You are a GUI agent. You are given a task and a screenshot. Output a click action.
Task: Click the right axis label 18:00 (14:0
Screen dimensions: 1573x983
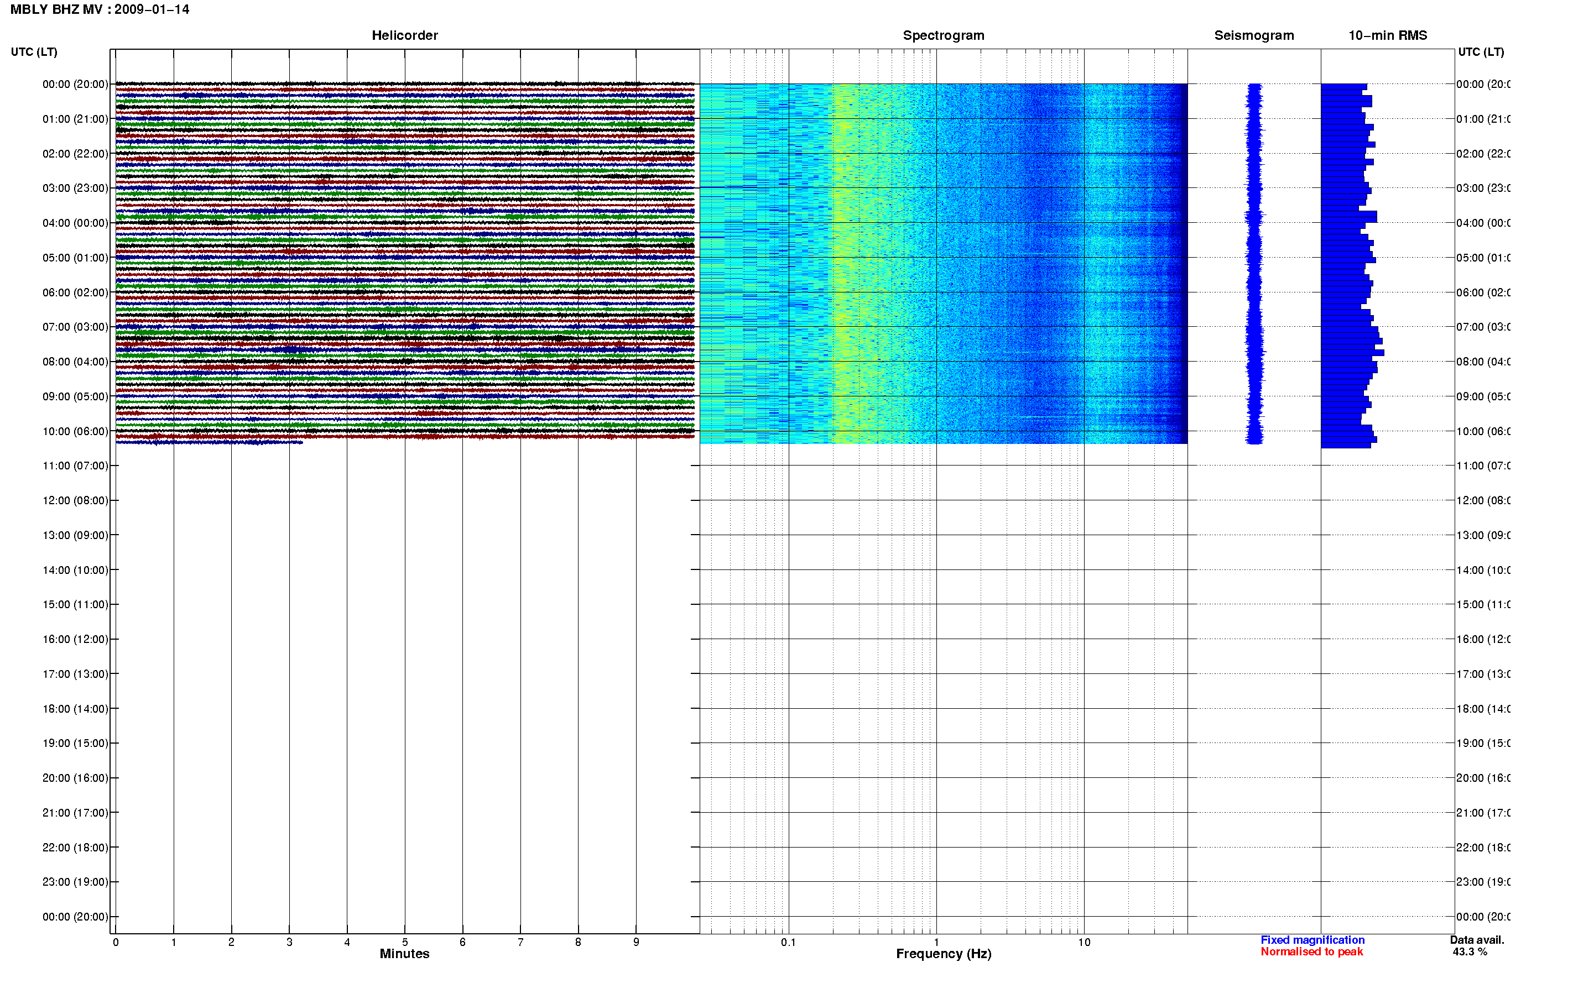[1483, 709]
